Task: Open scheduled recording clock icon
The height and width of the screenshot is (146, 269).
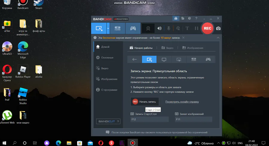Action: pyautogui.click(x=189, y=18)
